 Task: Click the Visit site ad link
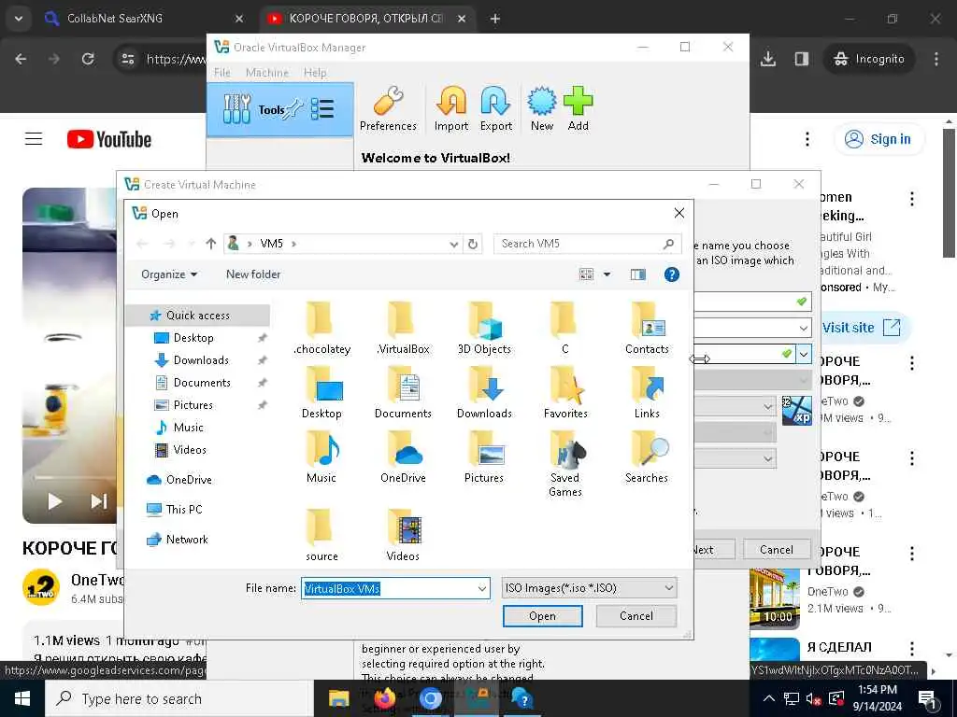click(x=861, y=328)
